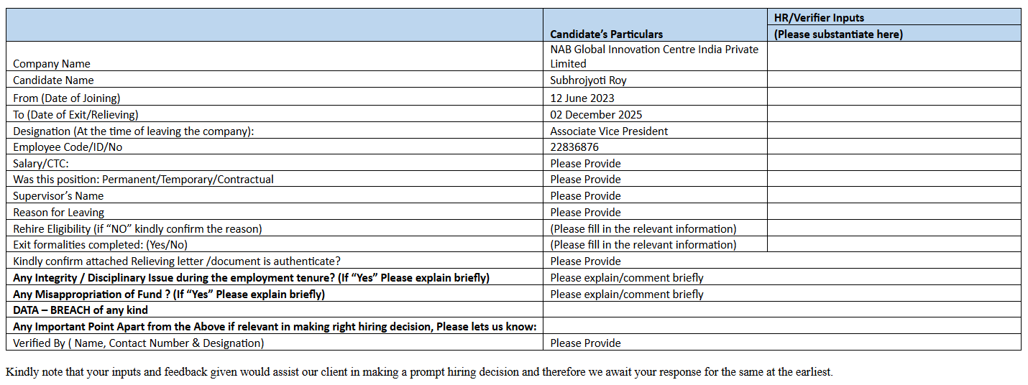
Task: Click "Please Provide" in the Verified By row
Action: click(x=585, y=343)
